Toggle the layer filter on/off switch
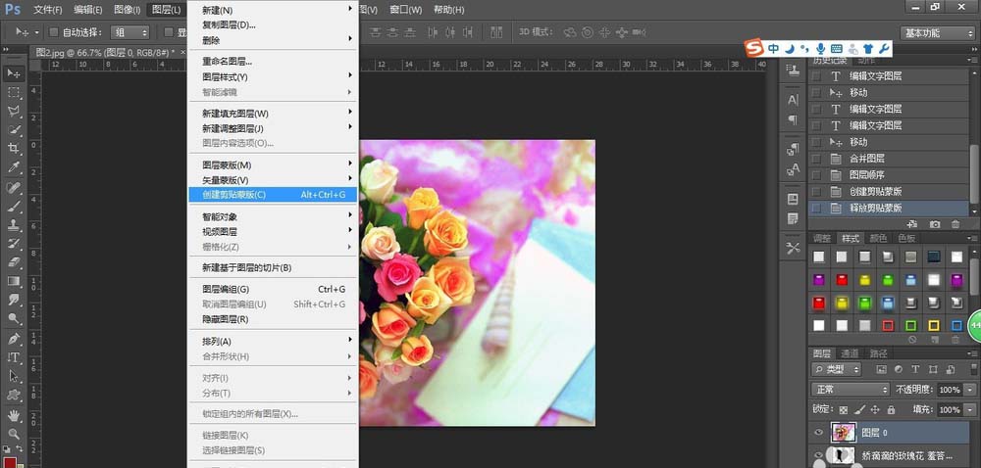Viewport: 981px width, 468px height. click(973, 369)
